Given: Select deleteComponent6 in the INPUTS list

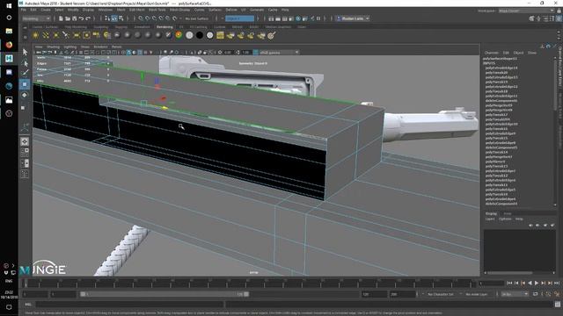Looking at the screenshot, I should (x=501, y=101).
